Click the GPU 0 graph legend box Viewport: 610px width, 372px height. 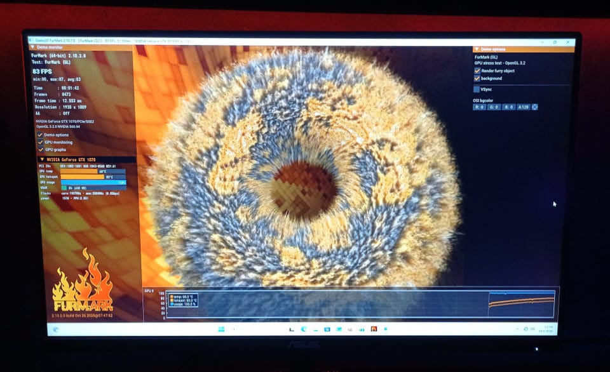183,300
